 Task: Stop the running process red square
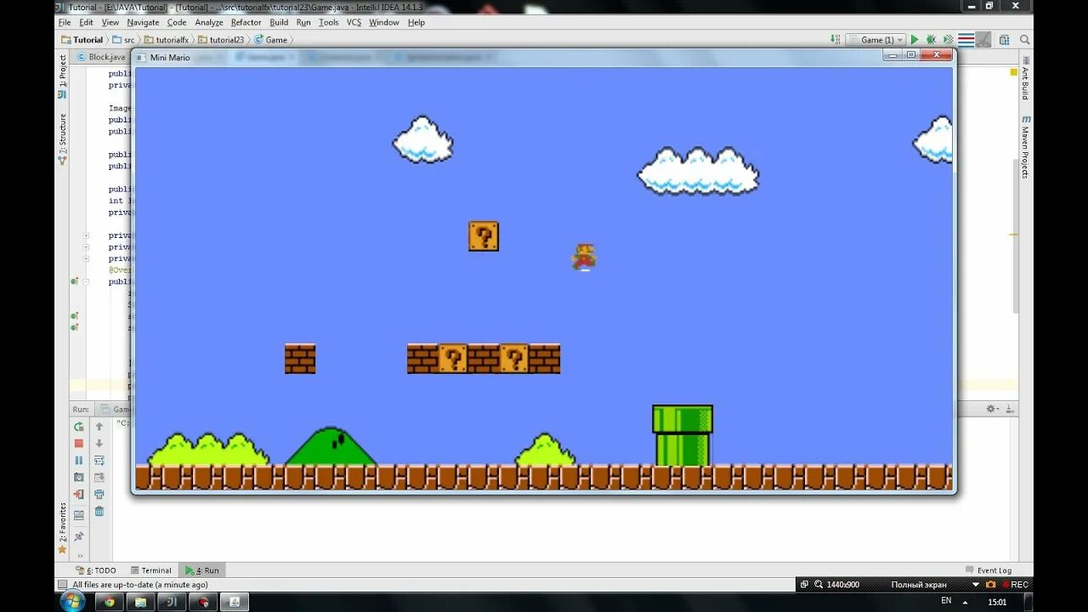click(79, 444)
